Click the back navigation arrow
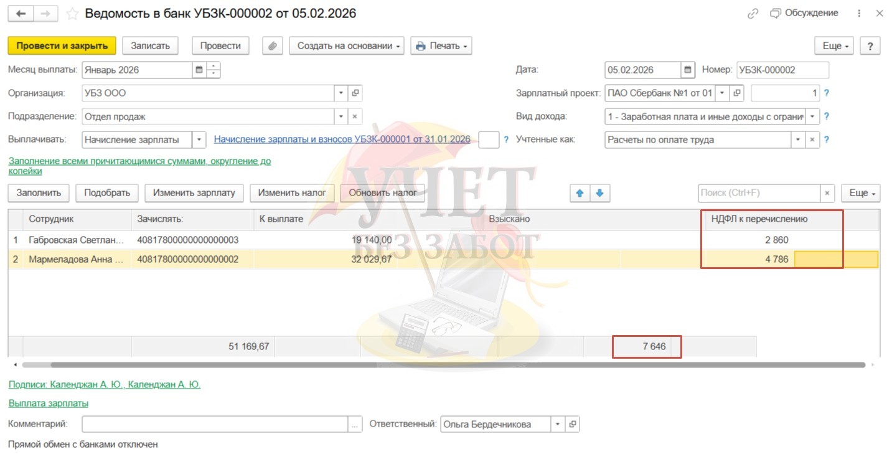The image size is (892, 454). point(21,13)
